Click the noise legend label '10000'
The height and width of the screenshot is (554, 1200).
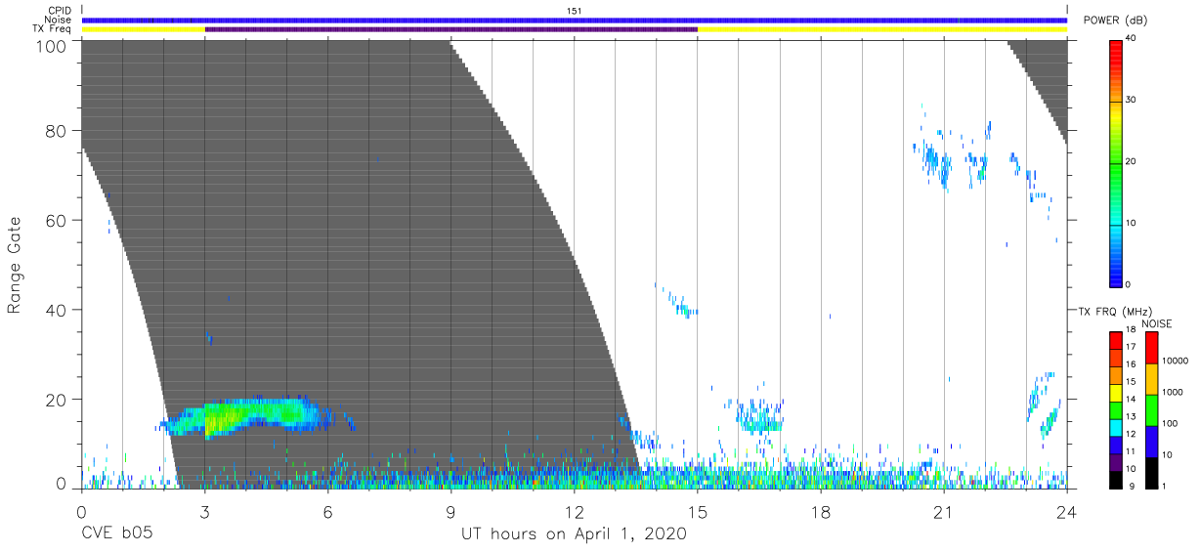click(1176, 362)
